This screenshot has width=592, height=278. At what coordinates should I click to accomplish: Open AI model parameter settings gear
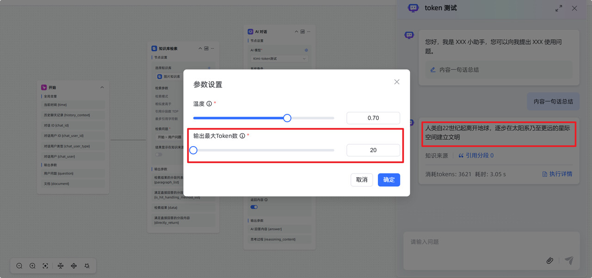(x=306, y=50)
